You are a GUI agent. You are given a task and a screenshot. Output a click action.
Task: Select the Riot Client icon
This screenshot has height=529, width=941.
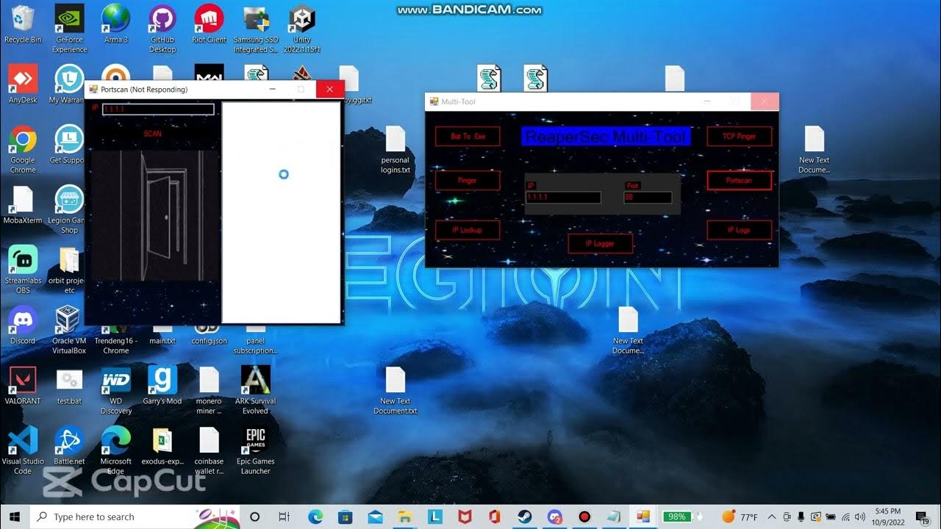(209, 24)
